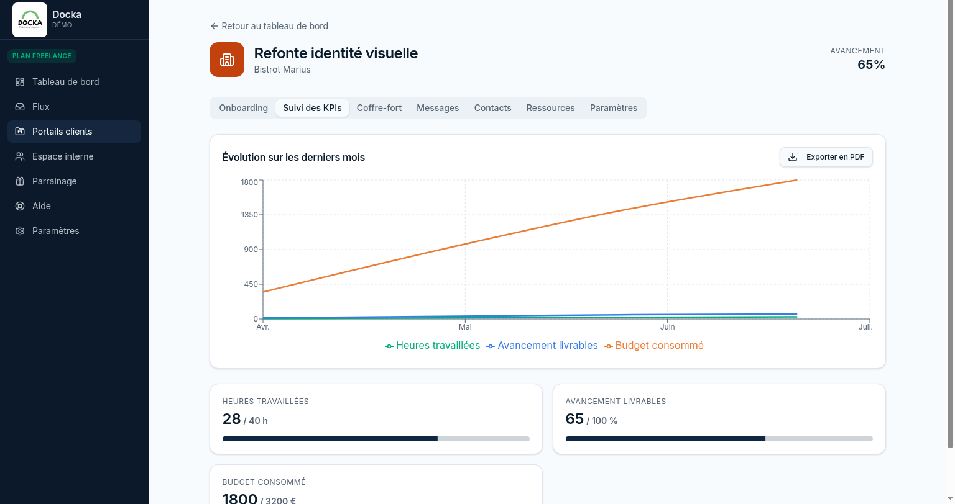This screenshot has height=504, width=955.
Task: Click the Docka logo in the sidebar
Action: point(30,20)
